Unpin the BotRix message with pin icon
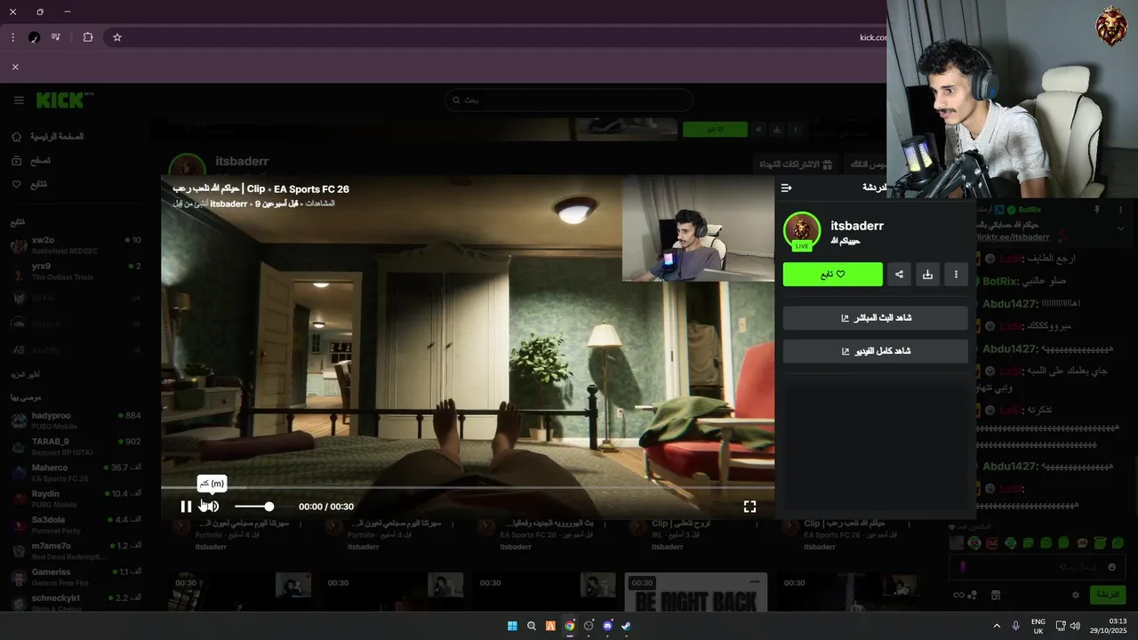This screenshot has width=1138, height=640. point(1096,210)
